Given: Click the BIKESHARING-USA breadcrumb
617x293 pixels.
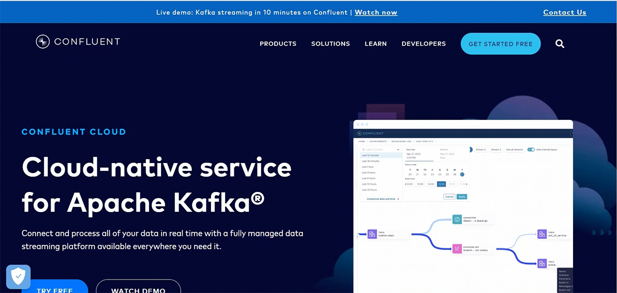Looking at the screenshot, I should [x=402, y=141].
